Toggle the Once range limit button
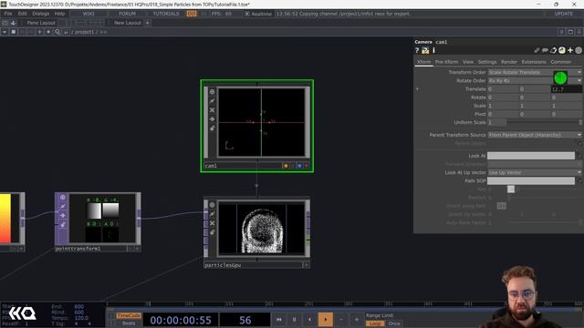The image size is (584, 328). pos(393,323)
